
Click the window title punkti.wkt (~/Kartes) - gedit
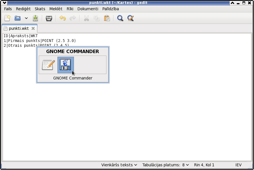coord(118,3)
